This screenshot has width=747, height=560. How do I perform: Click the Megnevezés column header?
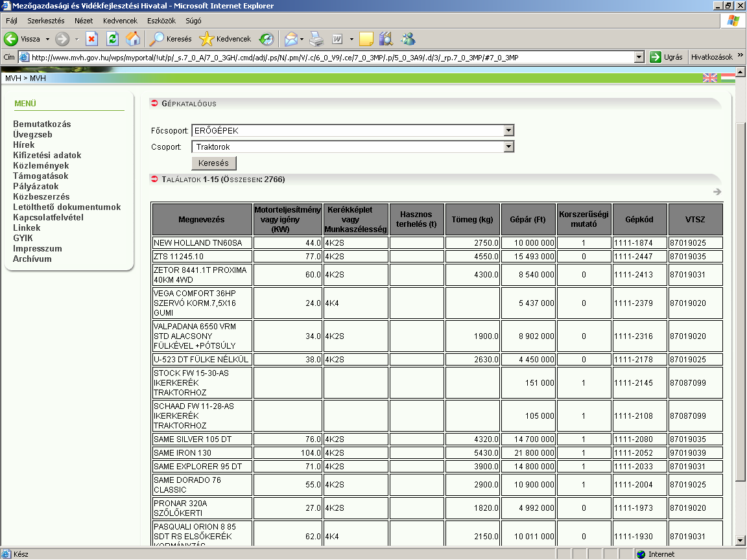coord(202,220)
